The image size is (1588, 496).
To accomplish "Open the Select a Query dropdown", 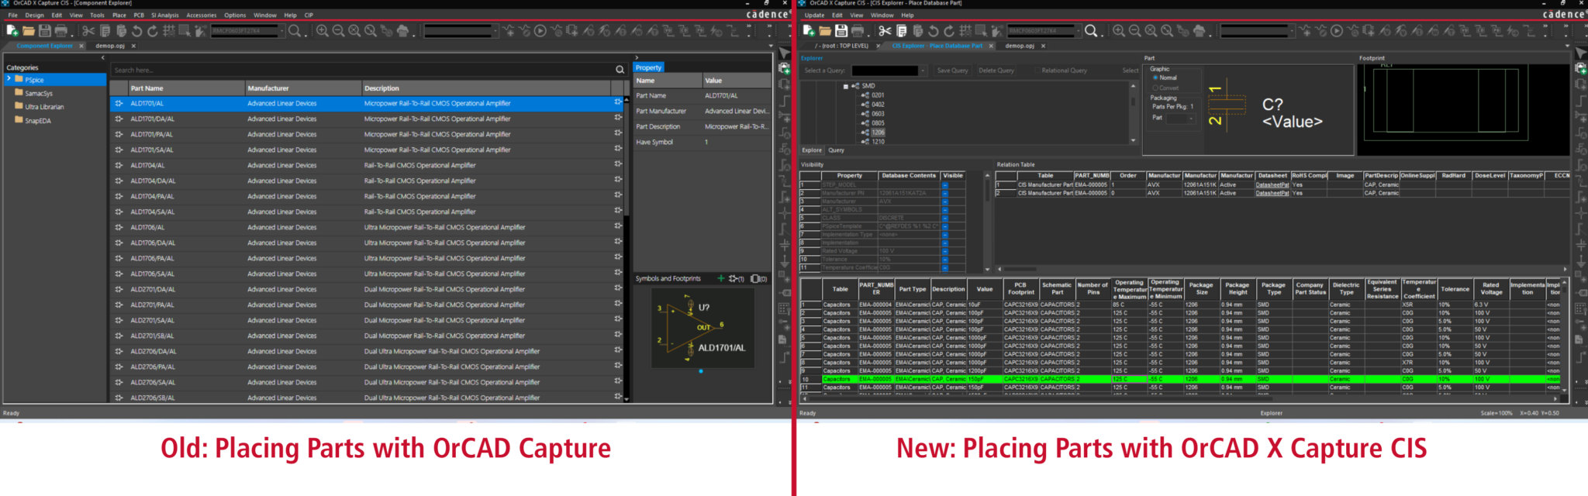I will [x=923, y=71].
